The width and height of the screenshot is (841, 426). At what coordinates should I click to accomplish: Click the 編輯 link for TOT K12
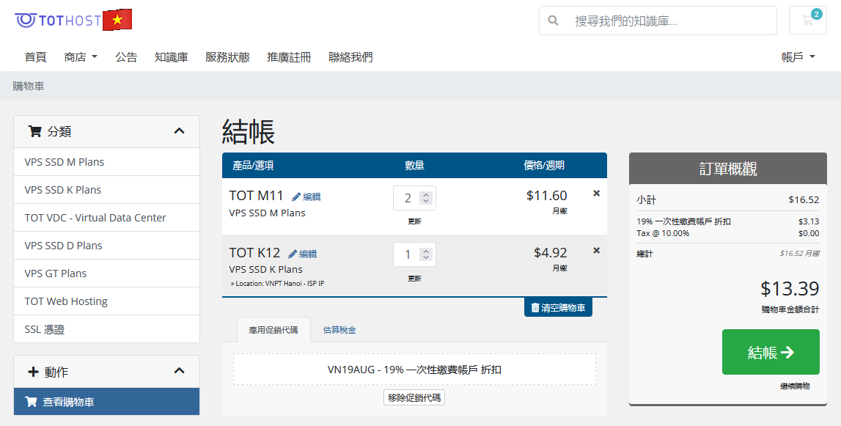point(308,254)
